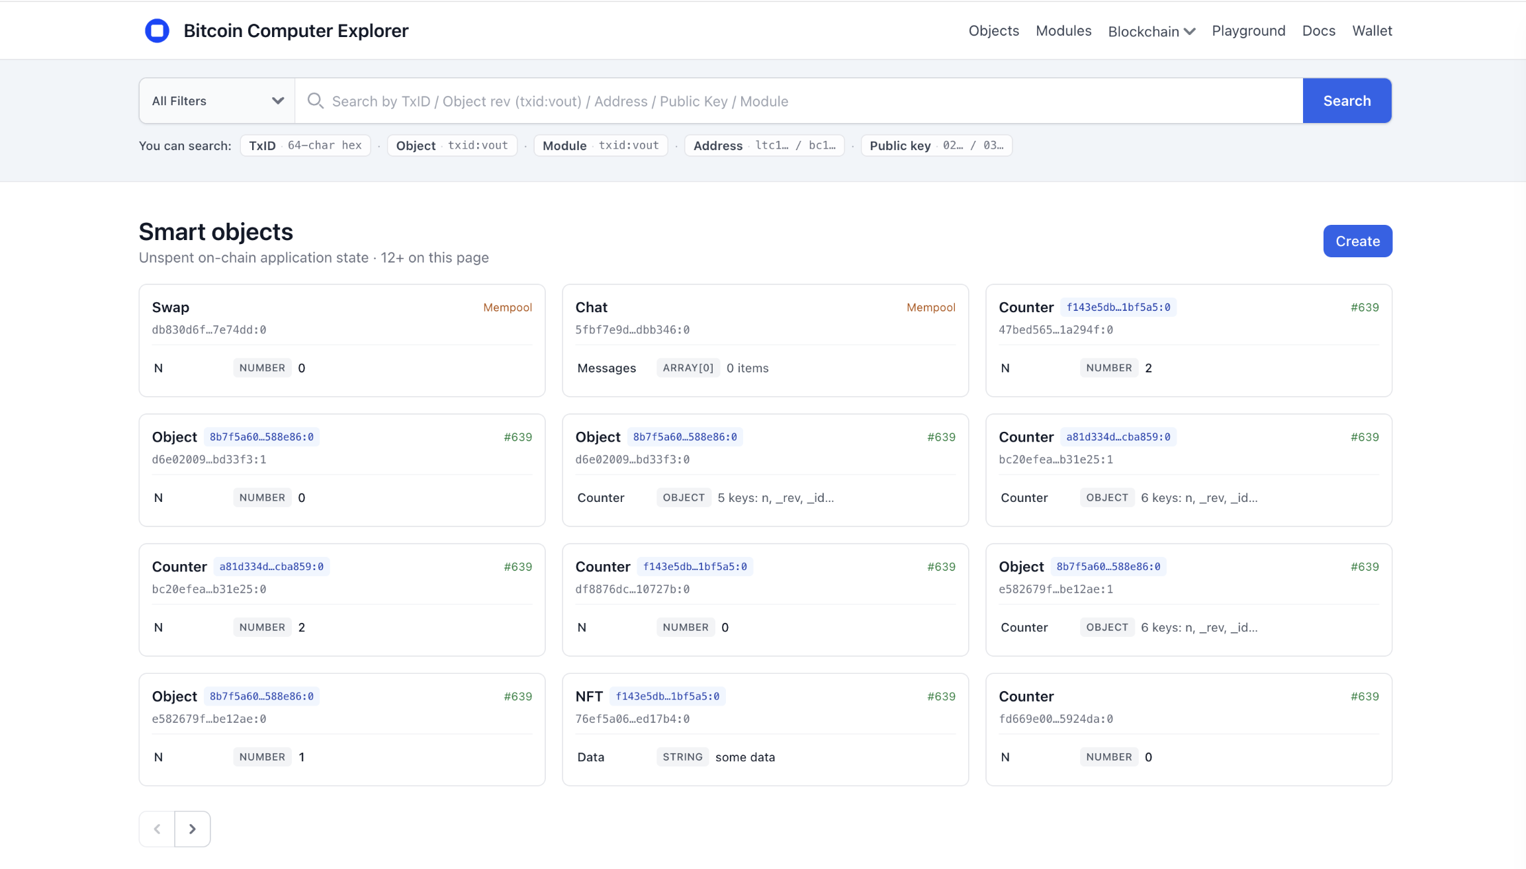Open the Wallet nav item

point(1372,30)
